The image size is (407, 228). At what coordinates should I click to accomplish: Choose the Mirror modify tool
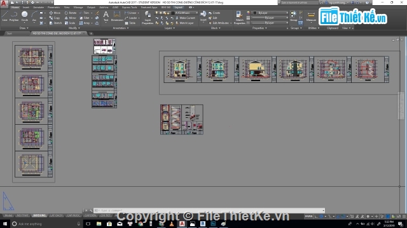tap(71, 18)
